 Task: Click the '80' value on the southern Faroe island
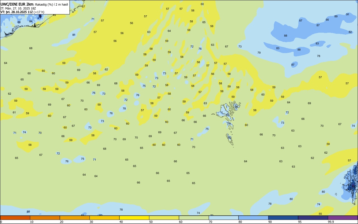229,137
